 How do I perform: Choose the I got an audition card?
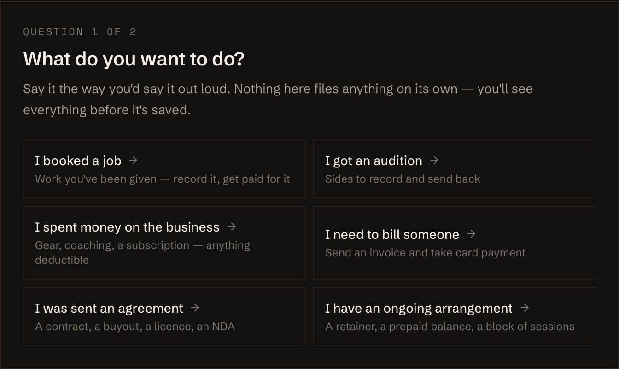[455, 169]
